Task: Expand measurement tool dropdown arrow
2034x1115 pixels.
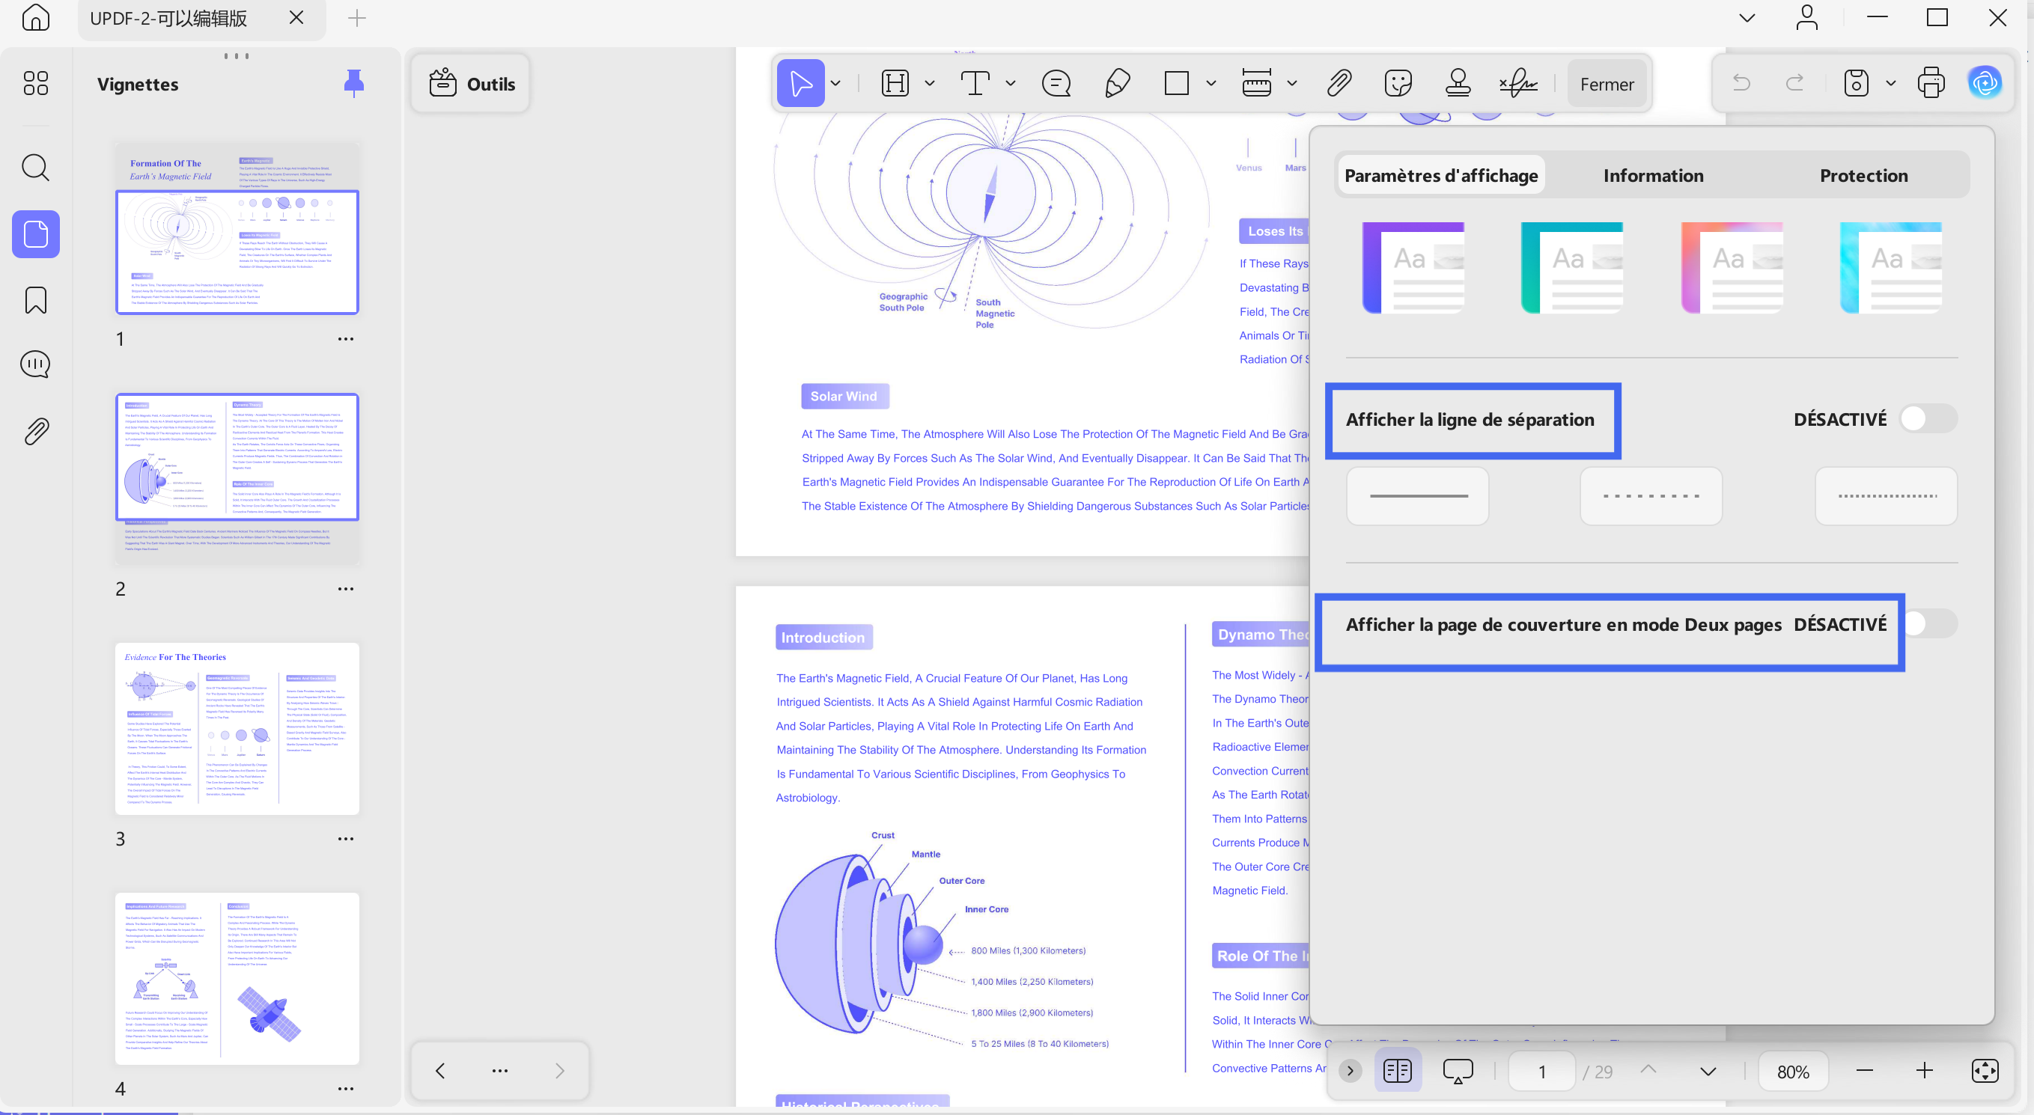Action: [x=1292, y=83]
